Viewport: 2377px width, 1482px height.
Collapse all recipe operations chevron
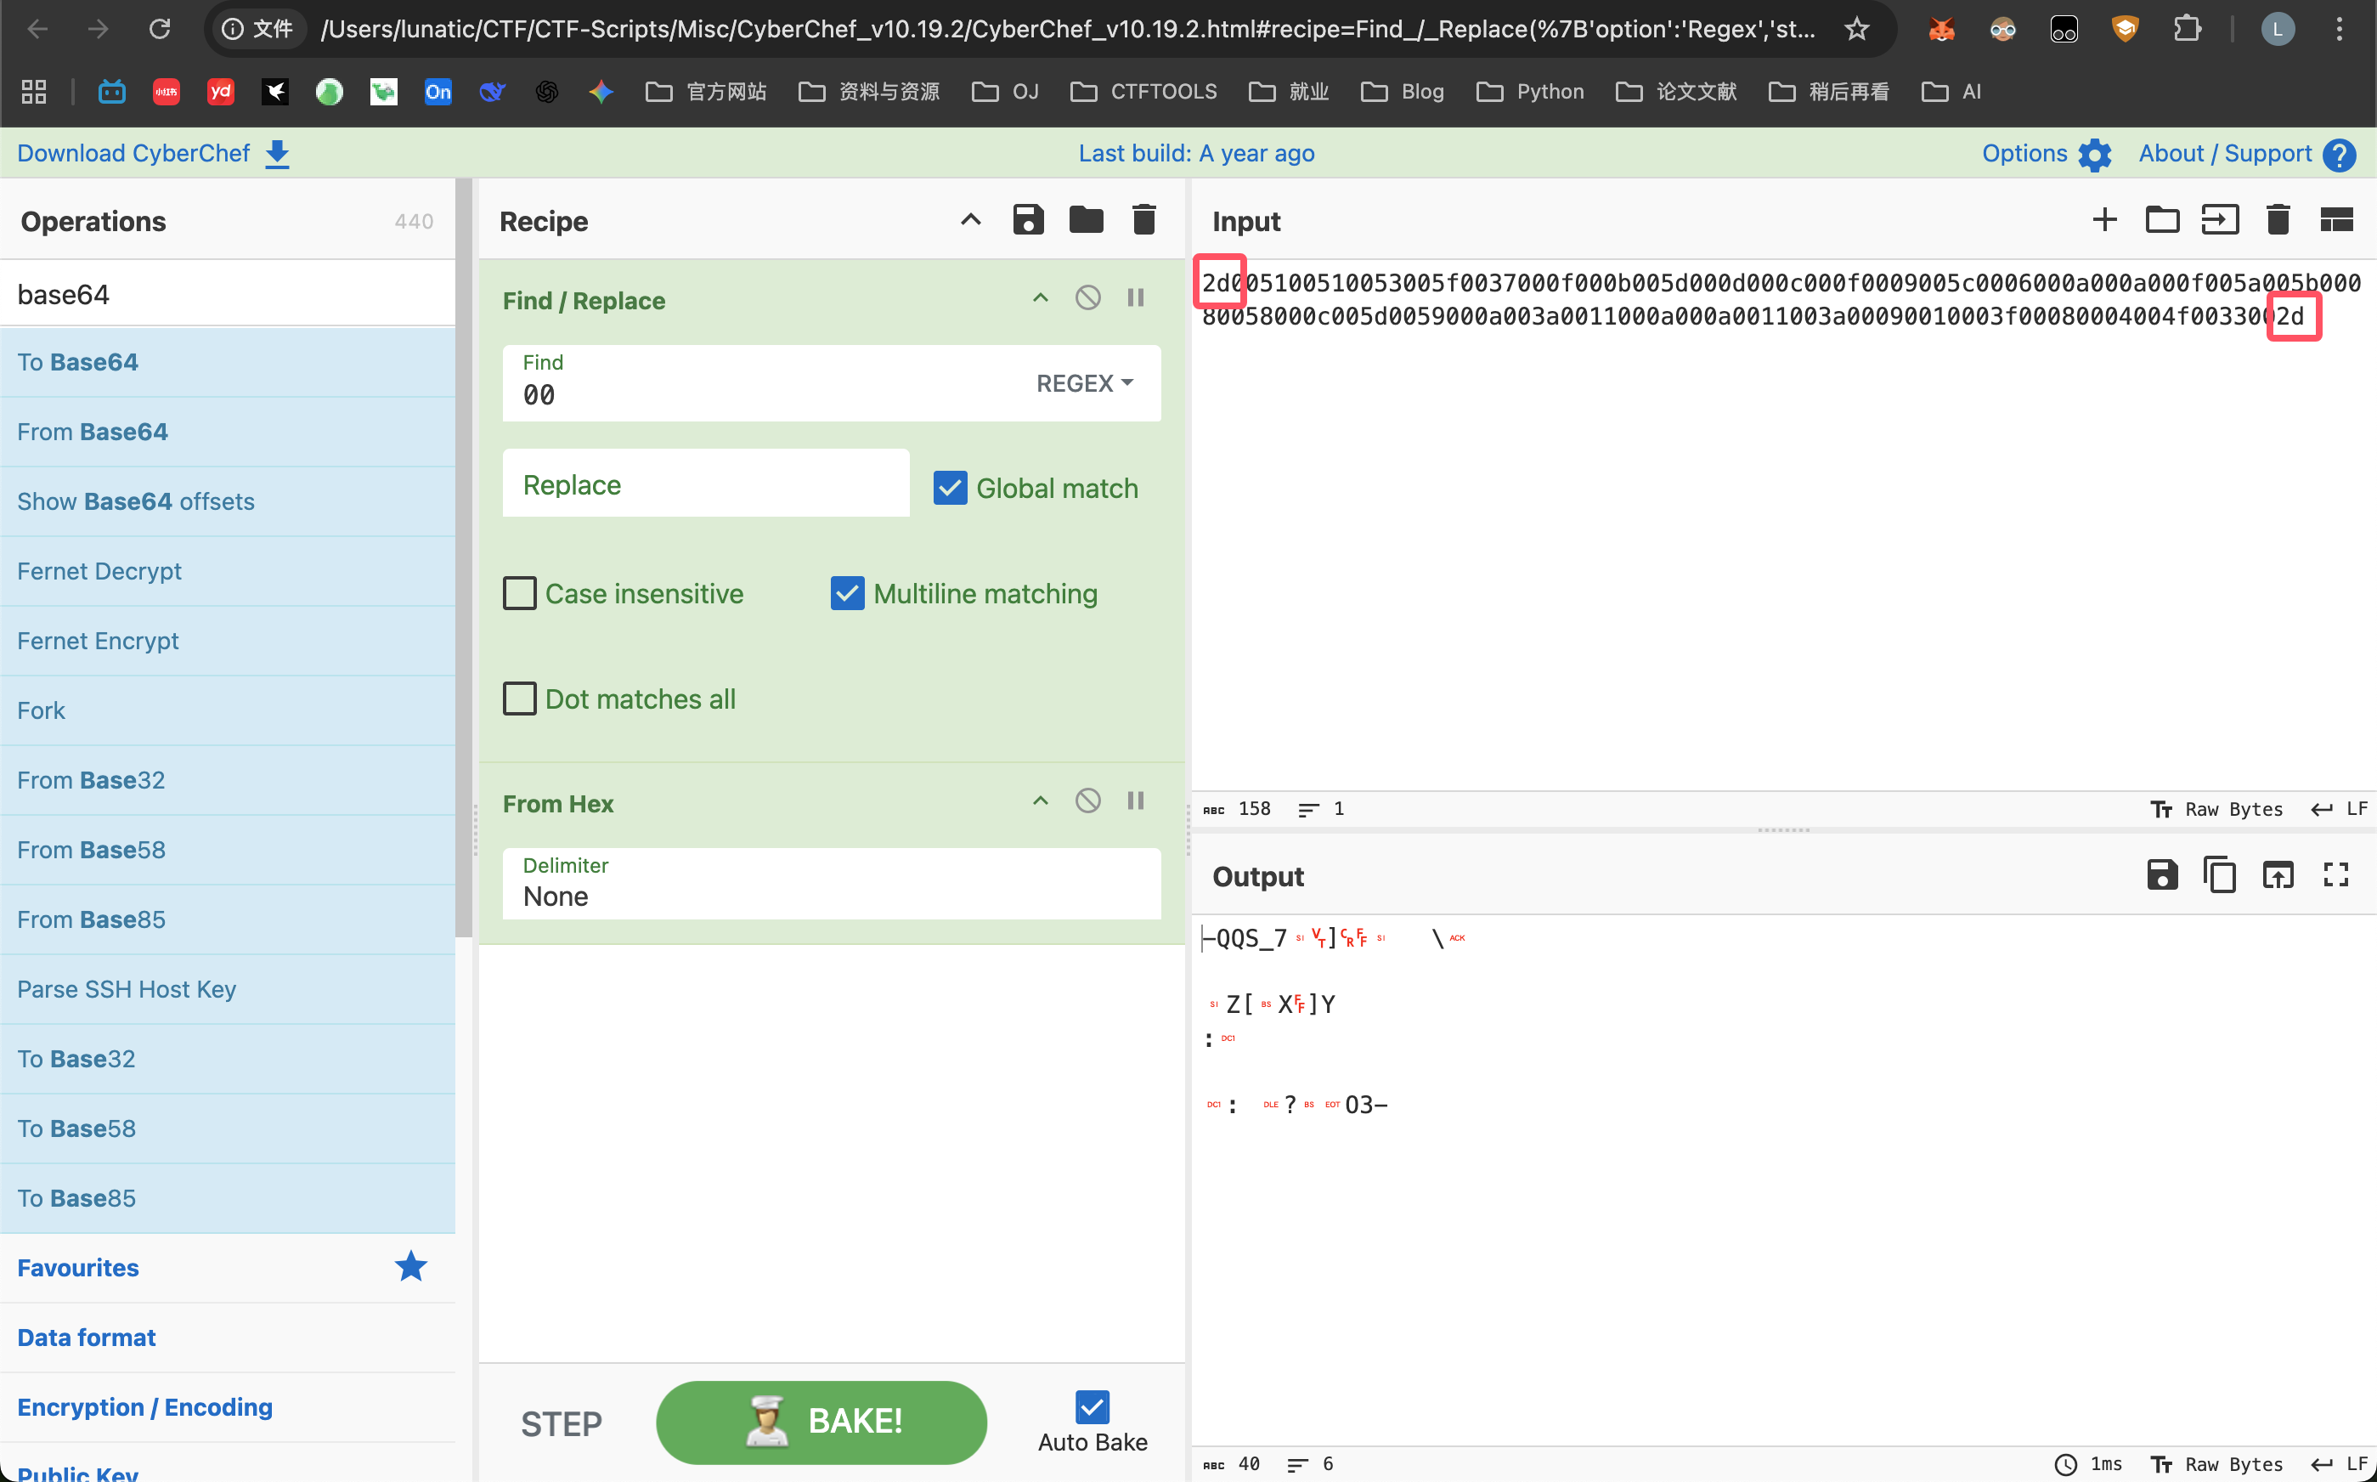coord(970,219)
